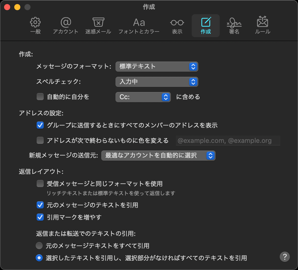
Task: Open スペルチェック dropdown showing 入力中
Action: point(157,82)
